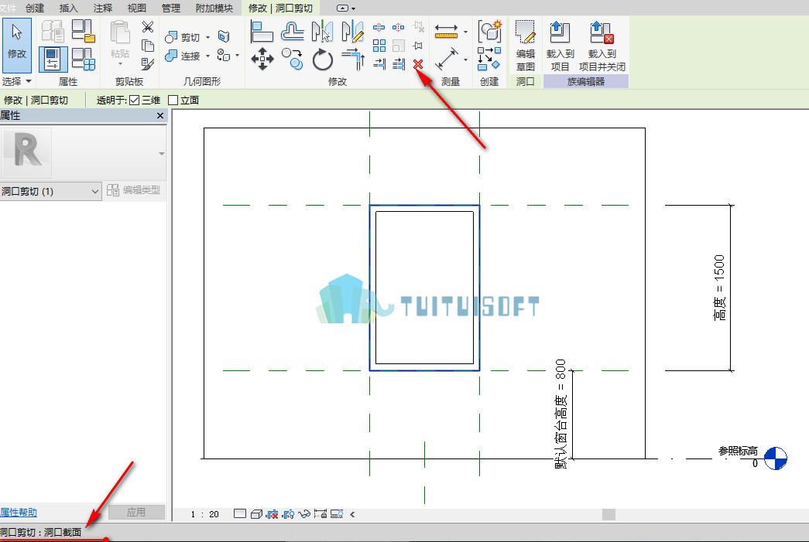The width and height of the screenshot is (809, 542).
Task: Select the Rotate tool
Action: (x=323, y=60)
